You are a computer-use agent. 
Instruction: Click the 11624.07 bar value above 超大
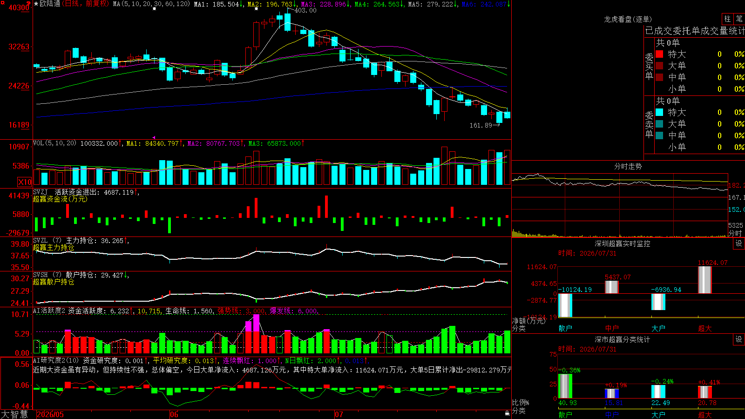point(712,263)
